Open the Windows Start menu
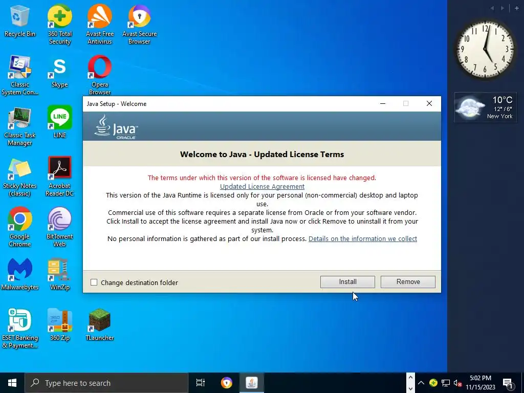Screen dimensions: 524x393 [x=12, y=383]
